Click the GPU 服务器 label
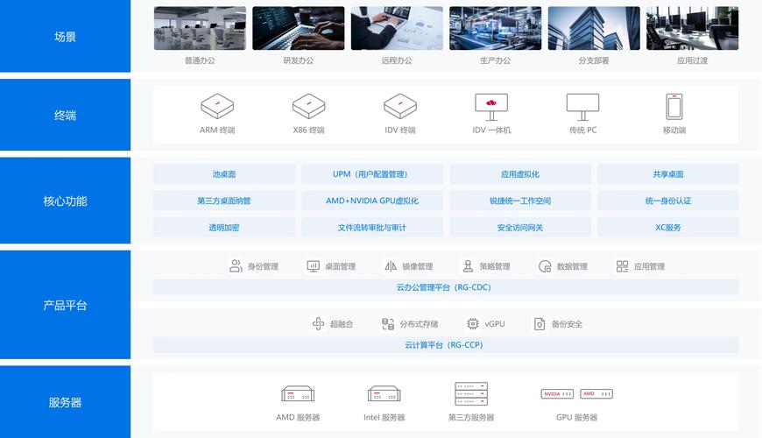This screenshot has width=762, height=438. 577,417
